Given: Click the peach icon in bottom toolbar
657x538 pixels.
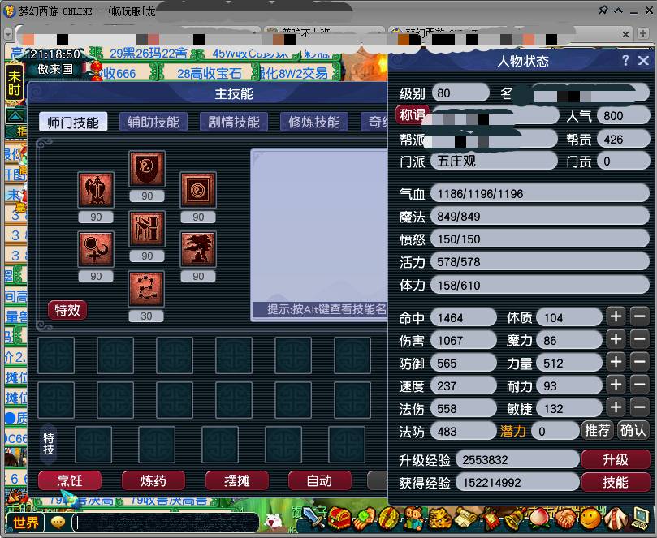Looking at the screenshot, I should (540, 519).
